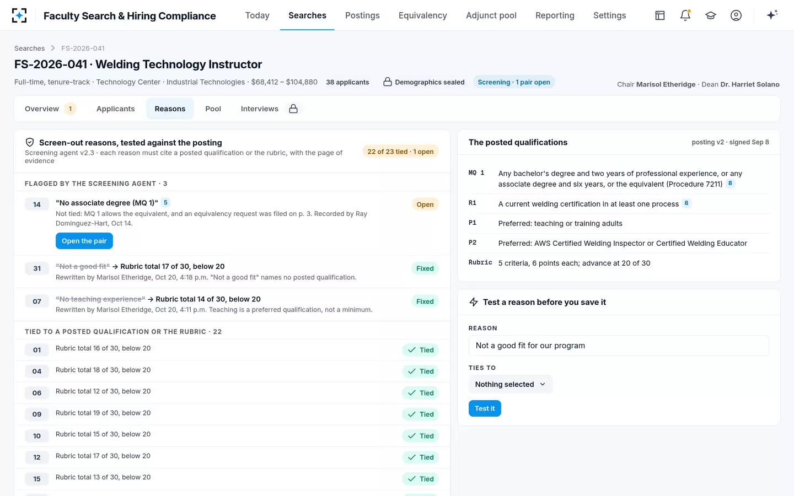The height and width of the screenshot is (496, 794).
Task: Click the Fixed status on applicant 31
Action: point(425,268)
